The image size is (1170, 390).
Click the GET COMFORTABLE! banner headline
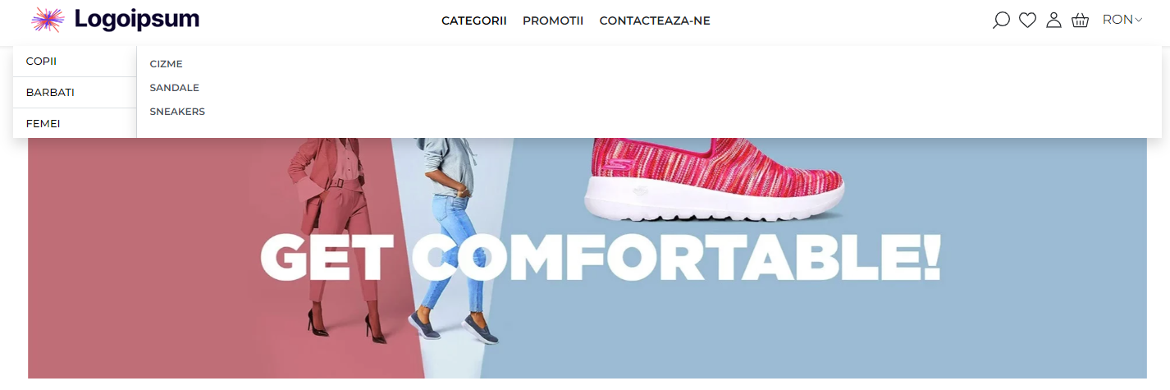click(600, 257)
